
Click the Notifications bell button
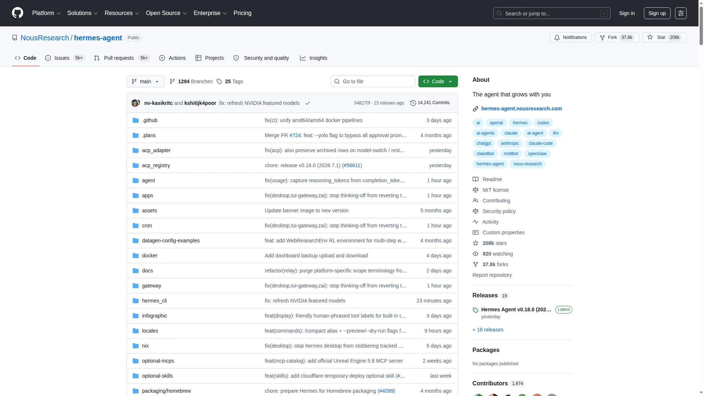pyautogui.click(x=570, y=37)
